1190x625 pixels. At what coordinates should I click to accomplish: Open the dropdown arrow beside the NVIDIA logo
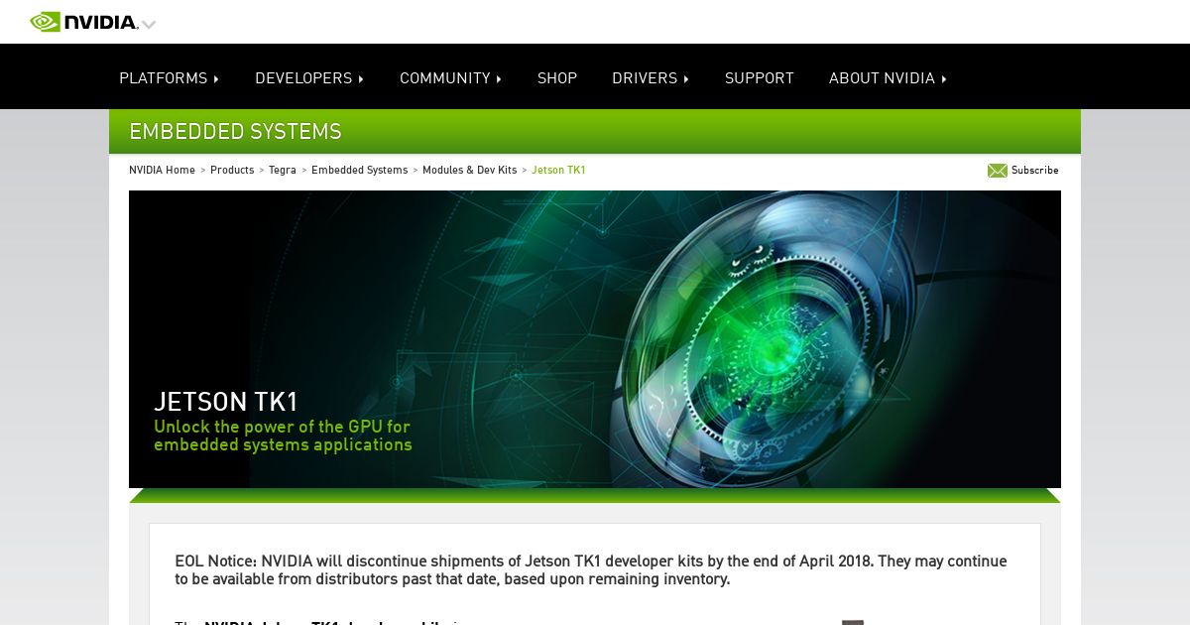[x=149, y=24]
